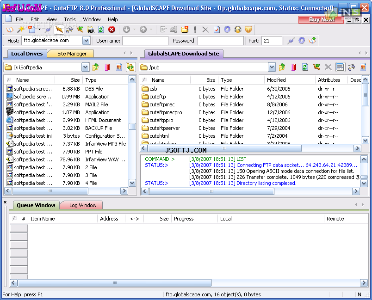Click the log pane horizontal scrollbar thumb
The image size is (372, 300).
pos(211,191)
